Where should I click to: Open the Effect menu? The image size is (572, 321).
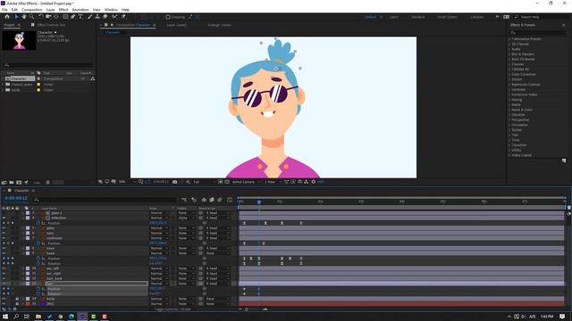63,10
